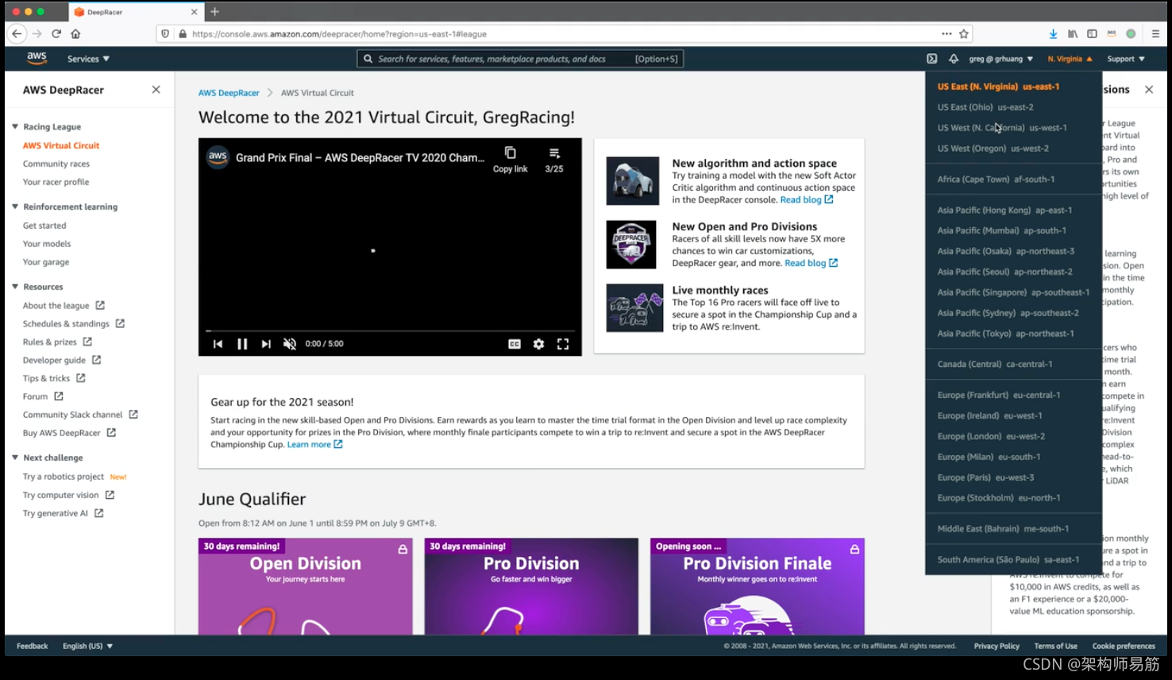The height and width of the screenshot is (680, 1172).
Task: Open video settings gear
Action: 538,344
